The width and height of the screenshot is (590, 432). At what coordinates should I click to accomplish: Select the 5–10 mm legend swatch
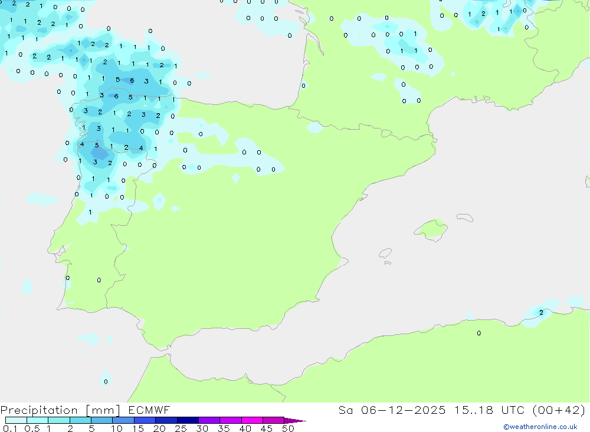tap(101, 420)
